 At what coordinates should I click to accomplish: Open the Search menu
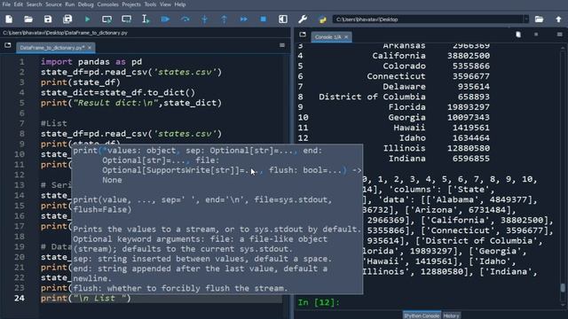35,4
